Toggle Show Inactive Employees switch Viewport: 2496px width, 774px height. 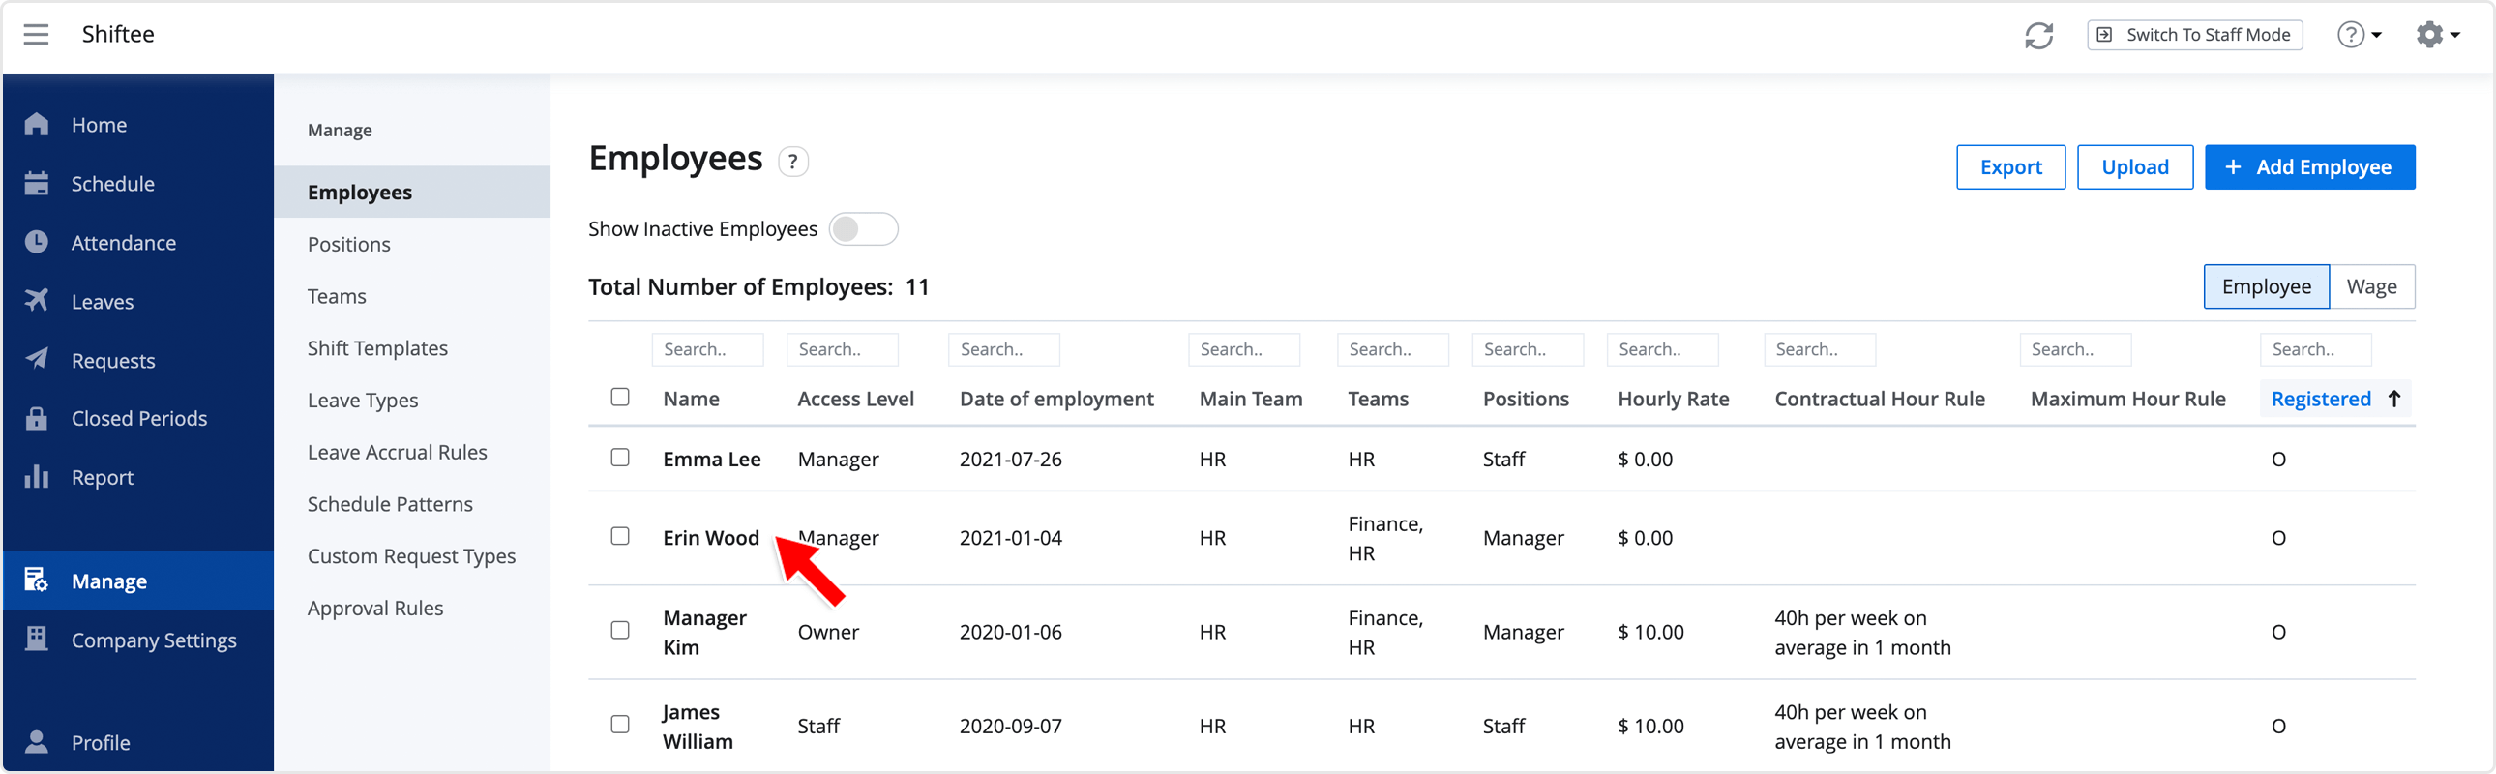[862, 229]
